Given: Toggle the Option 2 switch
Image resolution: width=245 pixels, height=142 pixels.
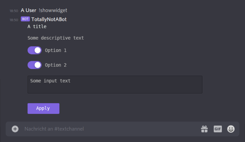Looking at the screenshot, I should tap(35, 65).
